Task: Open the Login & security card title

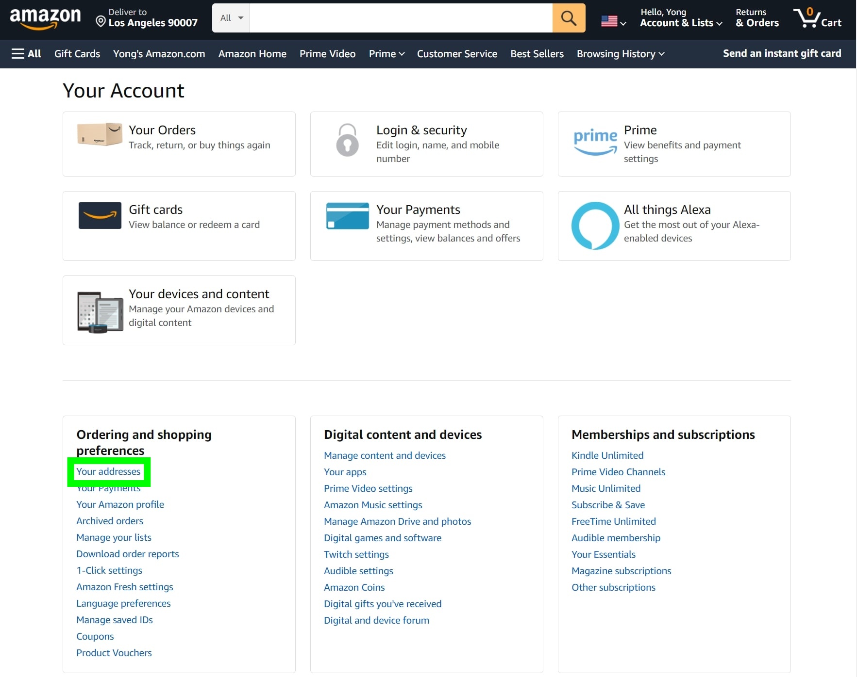Action: (x=421, y=130)
